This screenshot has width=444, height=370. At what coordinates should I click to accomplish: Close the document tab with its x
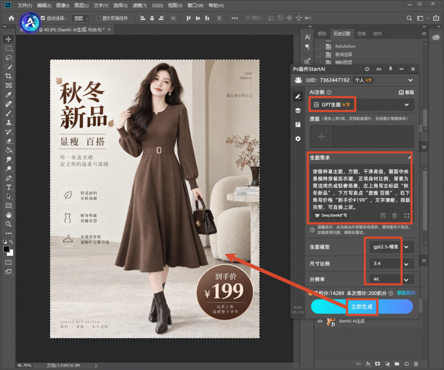109,29
